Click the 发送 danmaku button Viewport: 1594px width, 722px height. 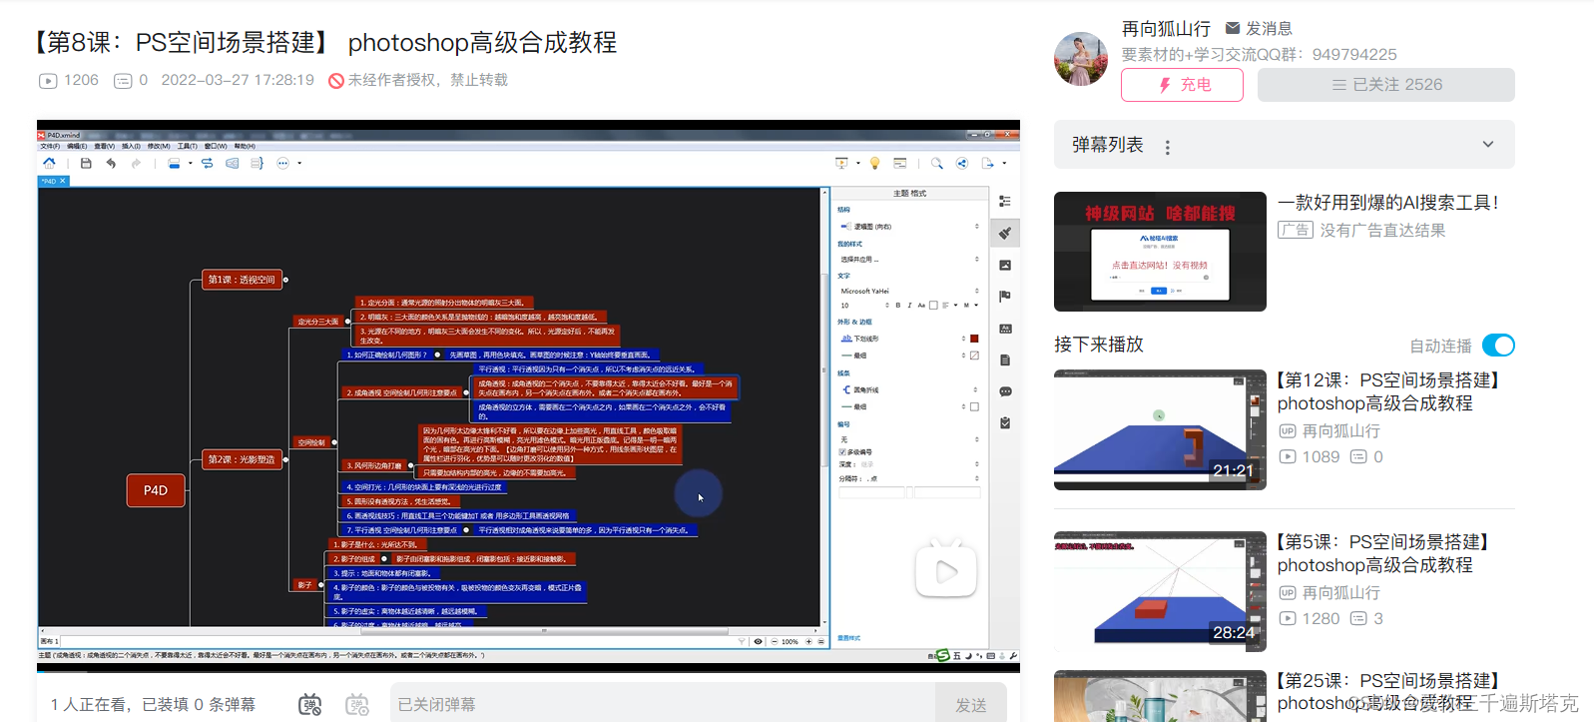[971, 705]
